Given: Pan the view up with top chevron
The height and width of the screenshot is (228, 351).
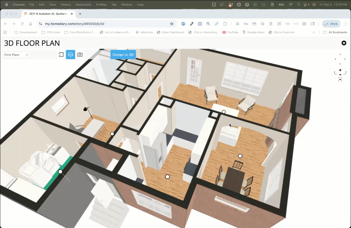Looking at the screenshot, I should [340, 55].
